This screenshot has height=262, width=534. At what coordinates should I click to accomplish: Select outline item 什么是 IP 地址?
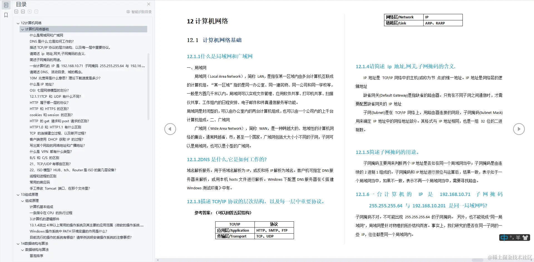click(42, 84)
